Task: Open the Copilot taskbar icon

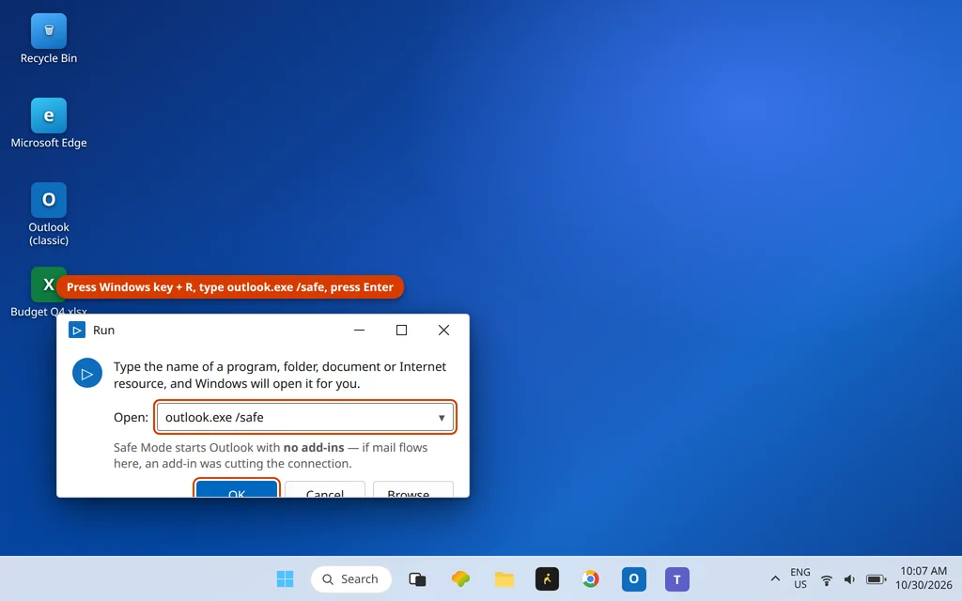Action: 460,578
